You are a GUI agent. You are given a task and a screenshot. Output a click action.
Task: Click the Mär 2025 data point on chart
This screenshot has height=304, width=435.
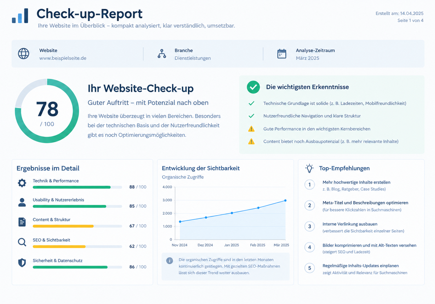(285, 201)
